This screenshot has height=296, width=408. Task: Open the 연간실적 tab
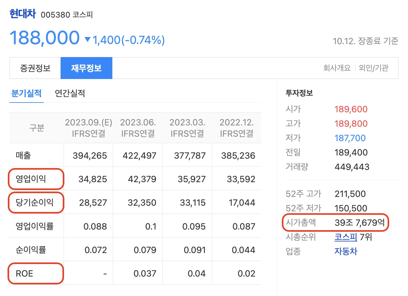(69, 93)
